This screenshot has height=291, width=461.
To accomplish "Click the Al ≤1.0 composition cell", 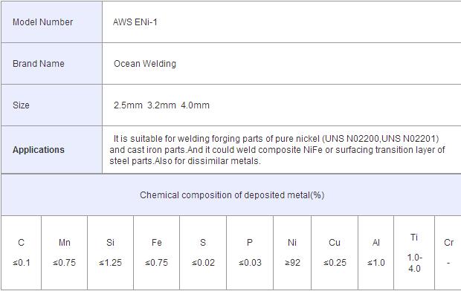I will pos(376,253).
